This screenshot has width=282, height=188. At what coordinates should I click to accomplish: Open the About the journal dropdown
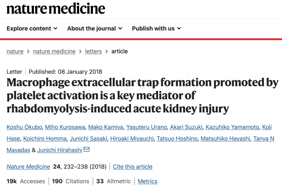click(x=95, y=29)
